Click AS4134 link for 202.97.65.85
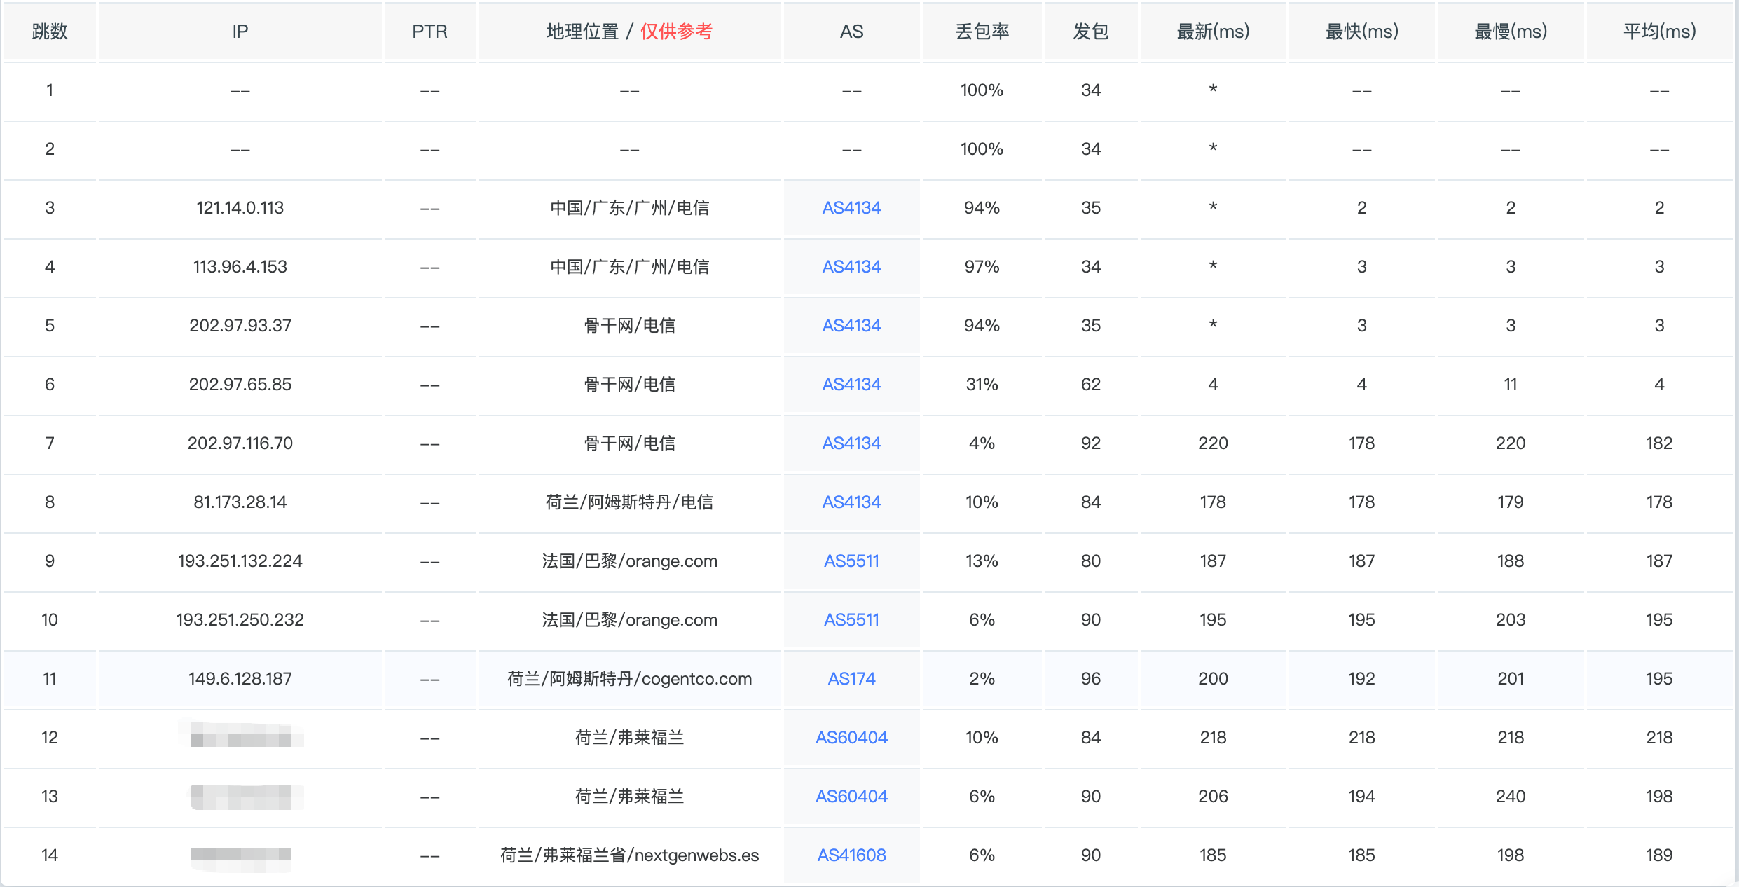The height and width of the screenshot is (887, 1739). pos(851,385)
